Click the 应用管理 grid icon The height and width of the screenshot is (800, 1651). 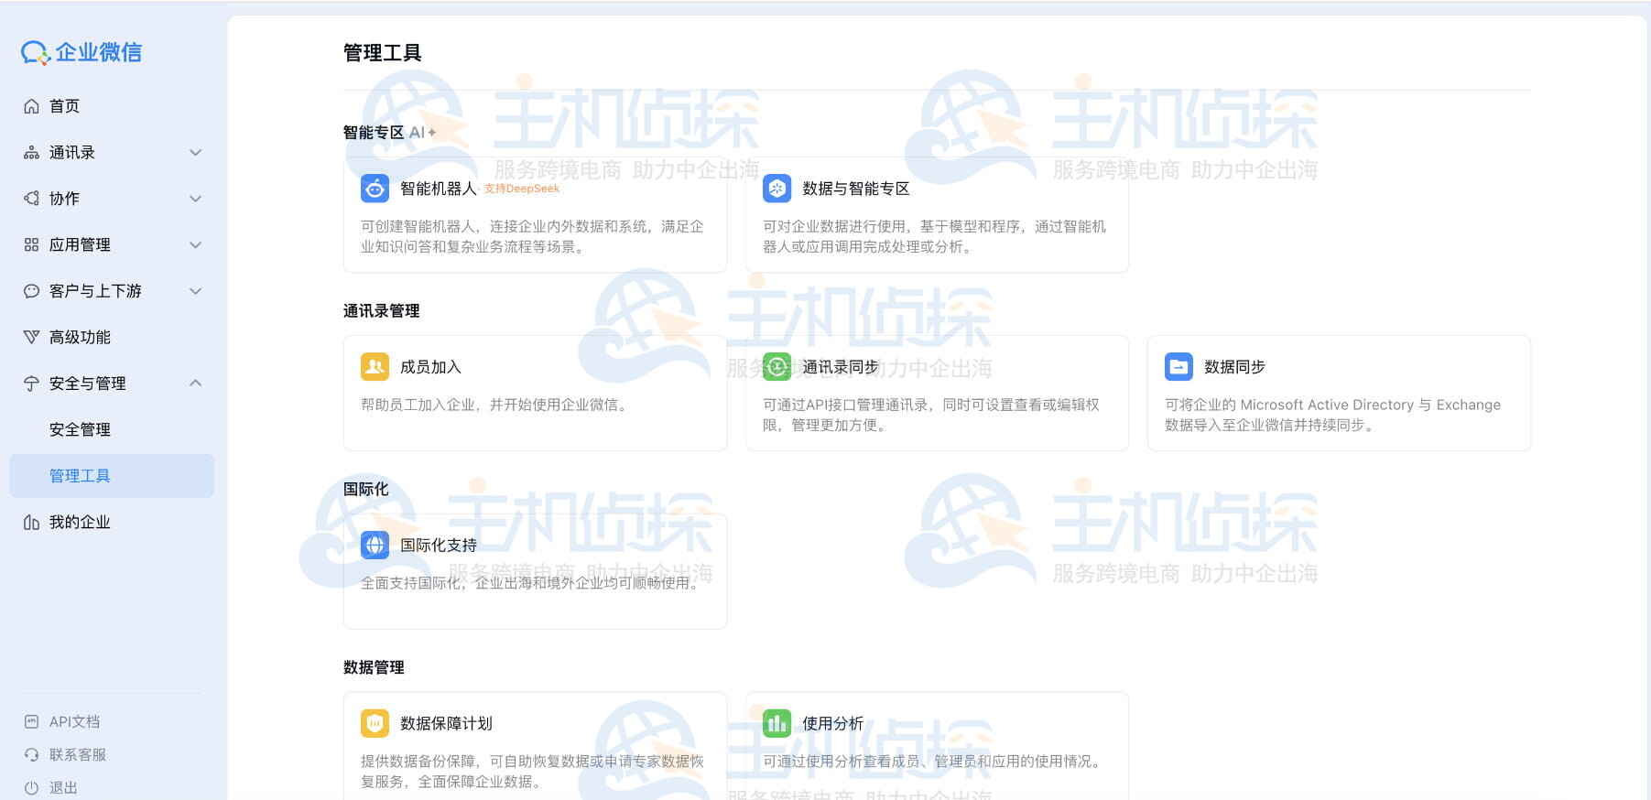pyautogui.click(x=31, y=245)
